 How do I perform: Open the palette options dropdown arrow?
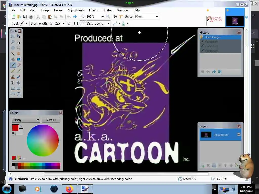pyautogui.click(x=24, y=158)
